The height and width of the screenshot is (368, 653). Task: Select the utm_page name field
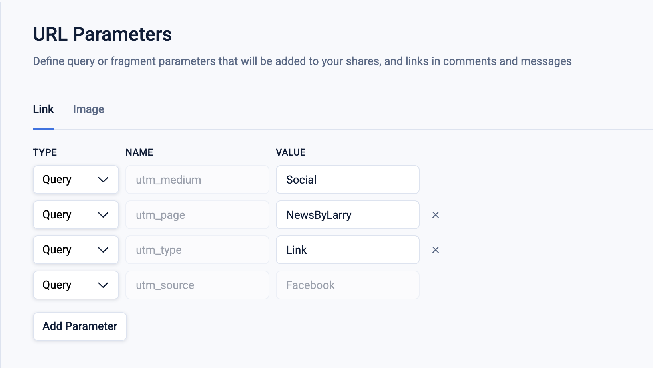pyautogui.click(x=197, y=215)
